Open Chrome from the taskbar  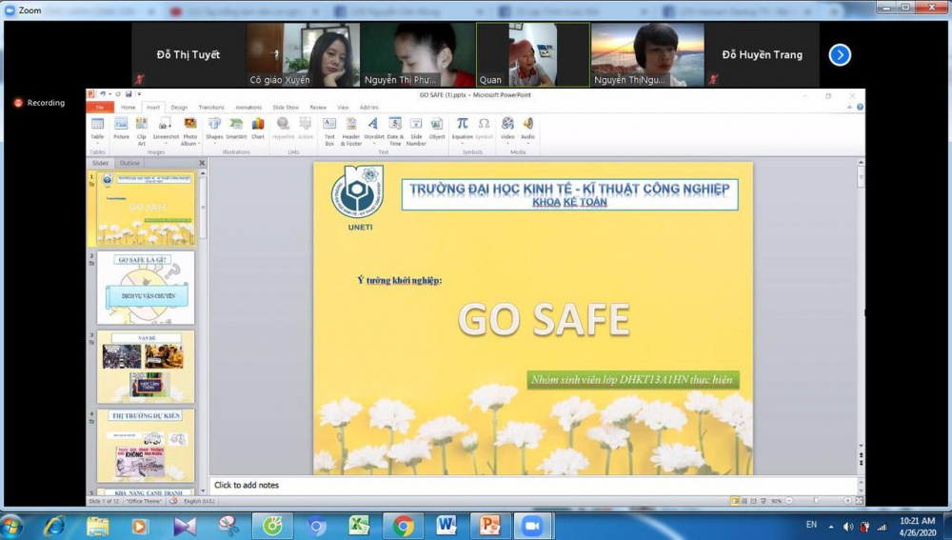[x=403, y=526]
